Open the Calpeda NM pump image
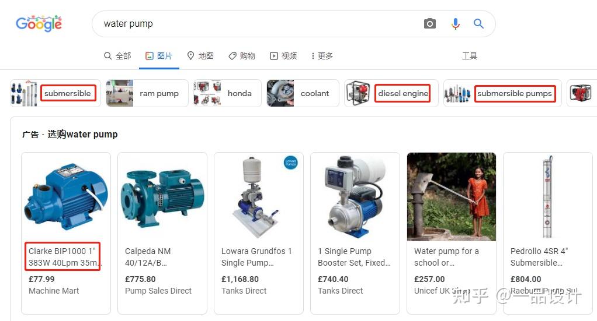 (162, 197)
